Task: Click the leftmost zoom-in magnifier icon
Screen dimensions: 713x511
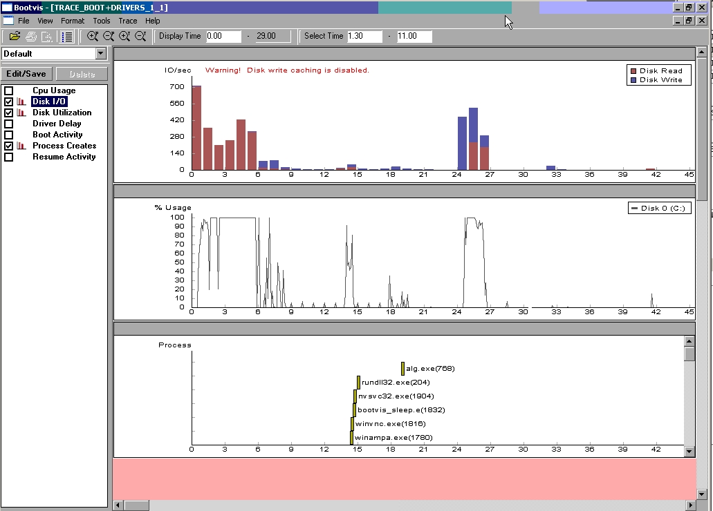Action: click(93, 37)
